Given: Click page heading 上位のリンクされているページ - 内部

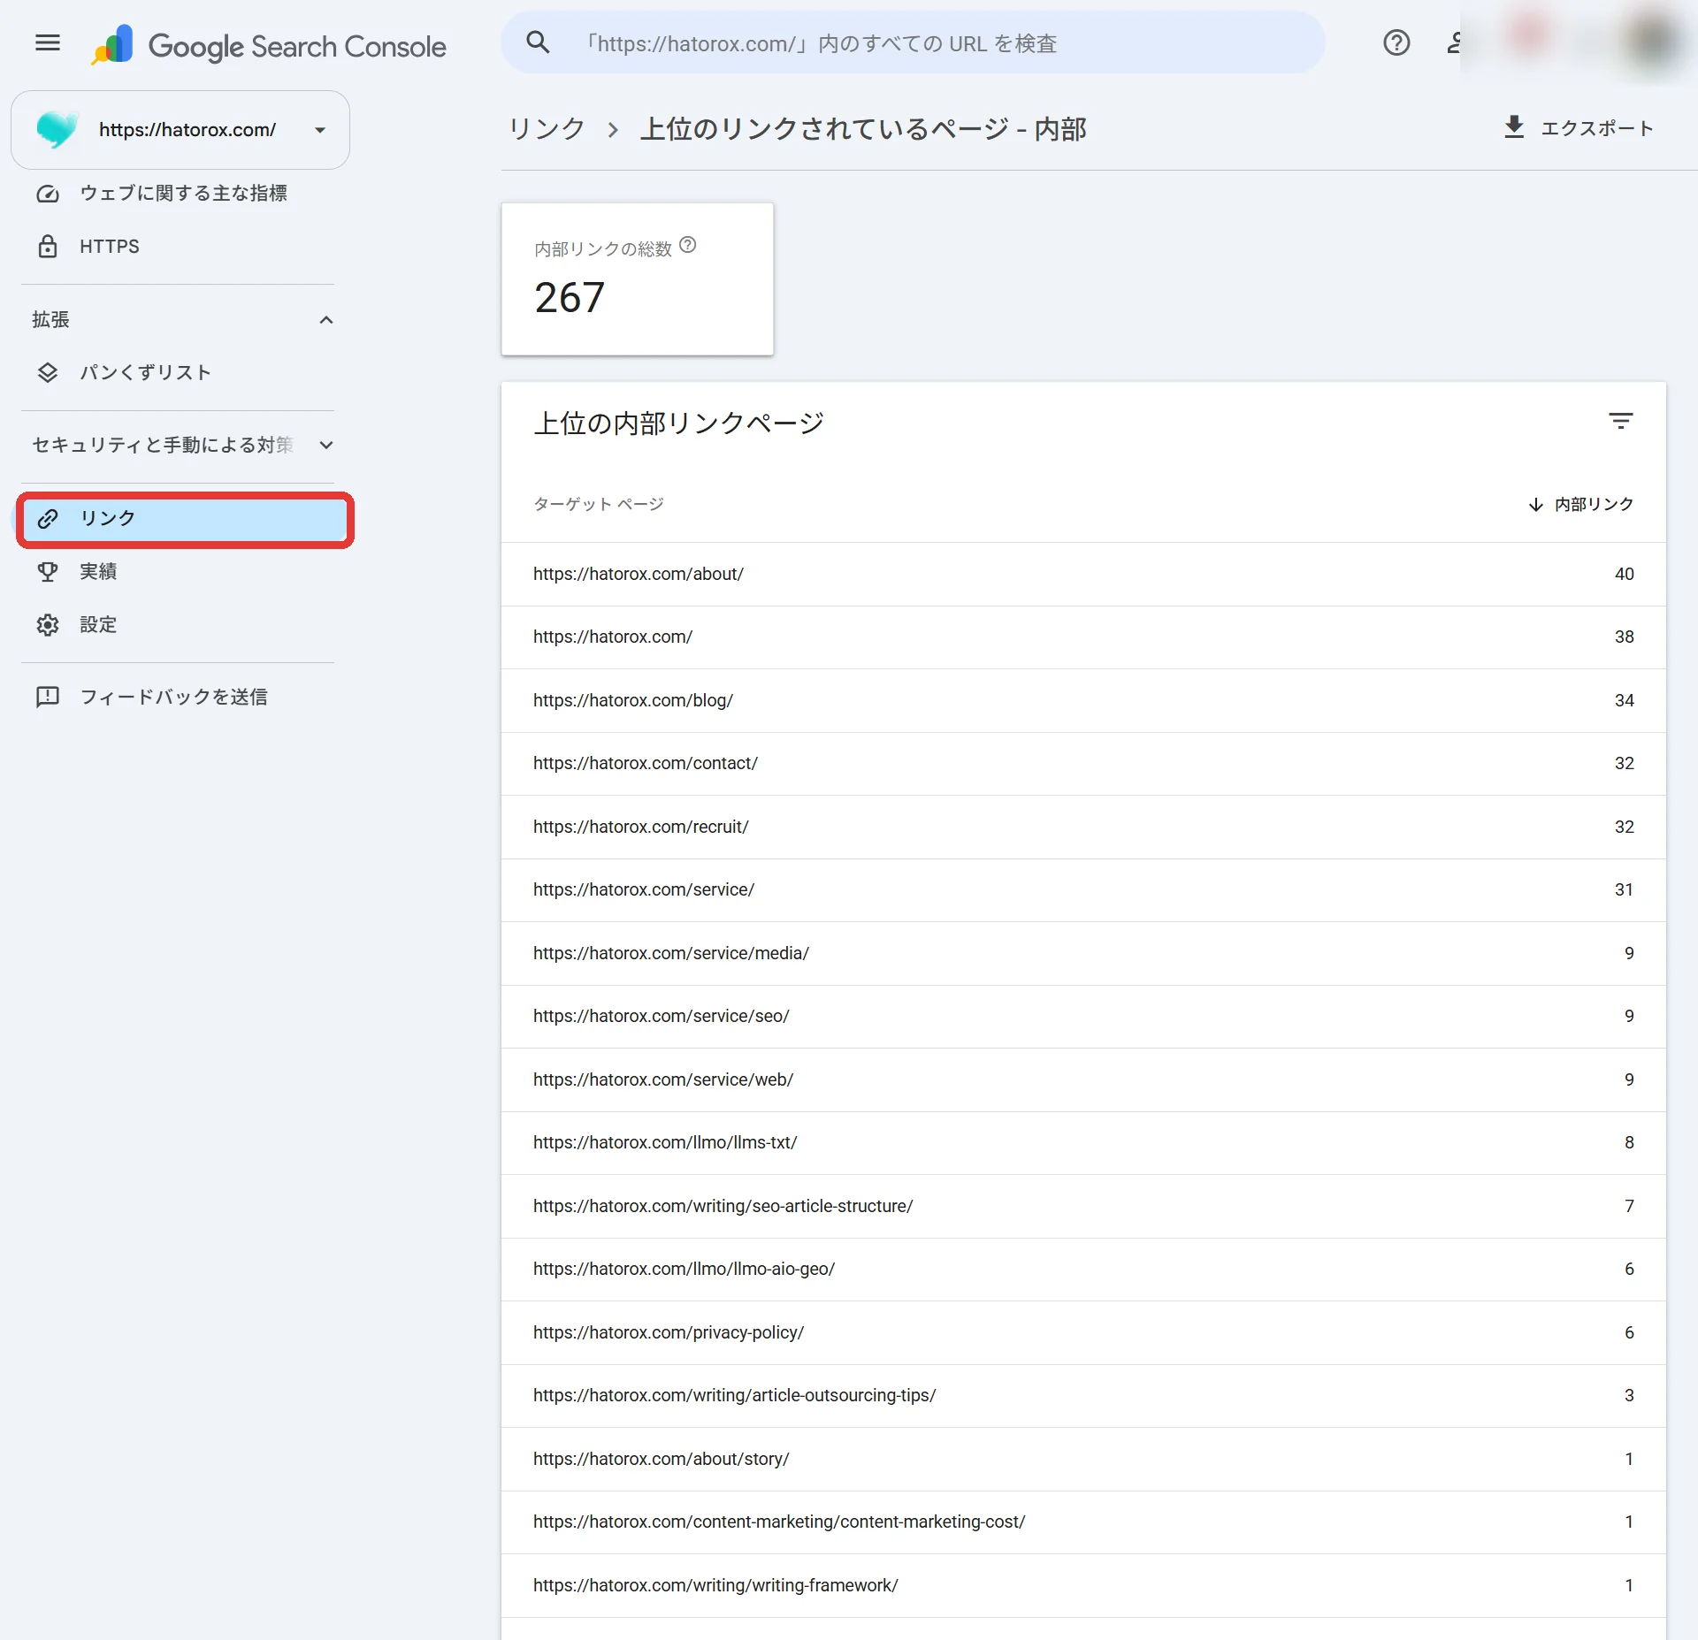Looking at the screenshot, I should 863,129.
